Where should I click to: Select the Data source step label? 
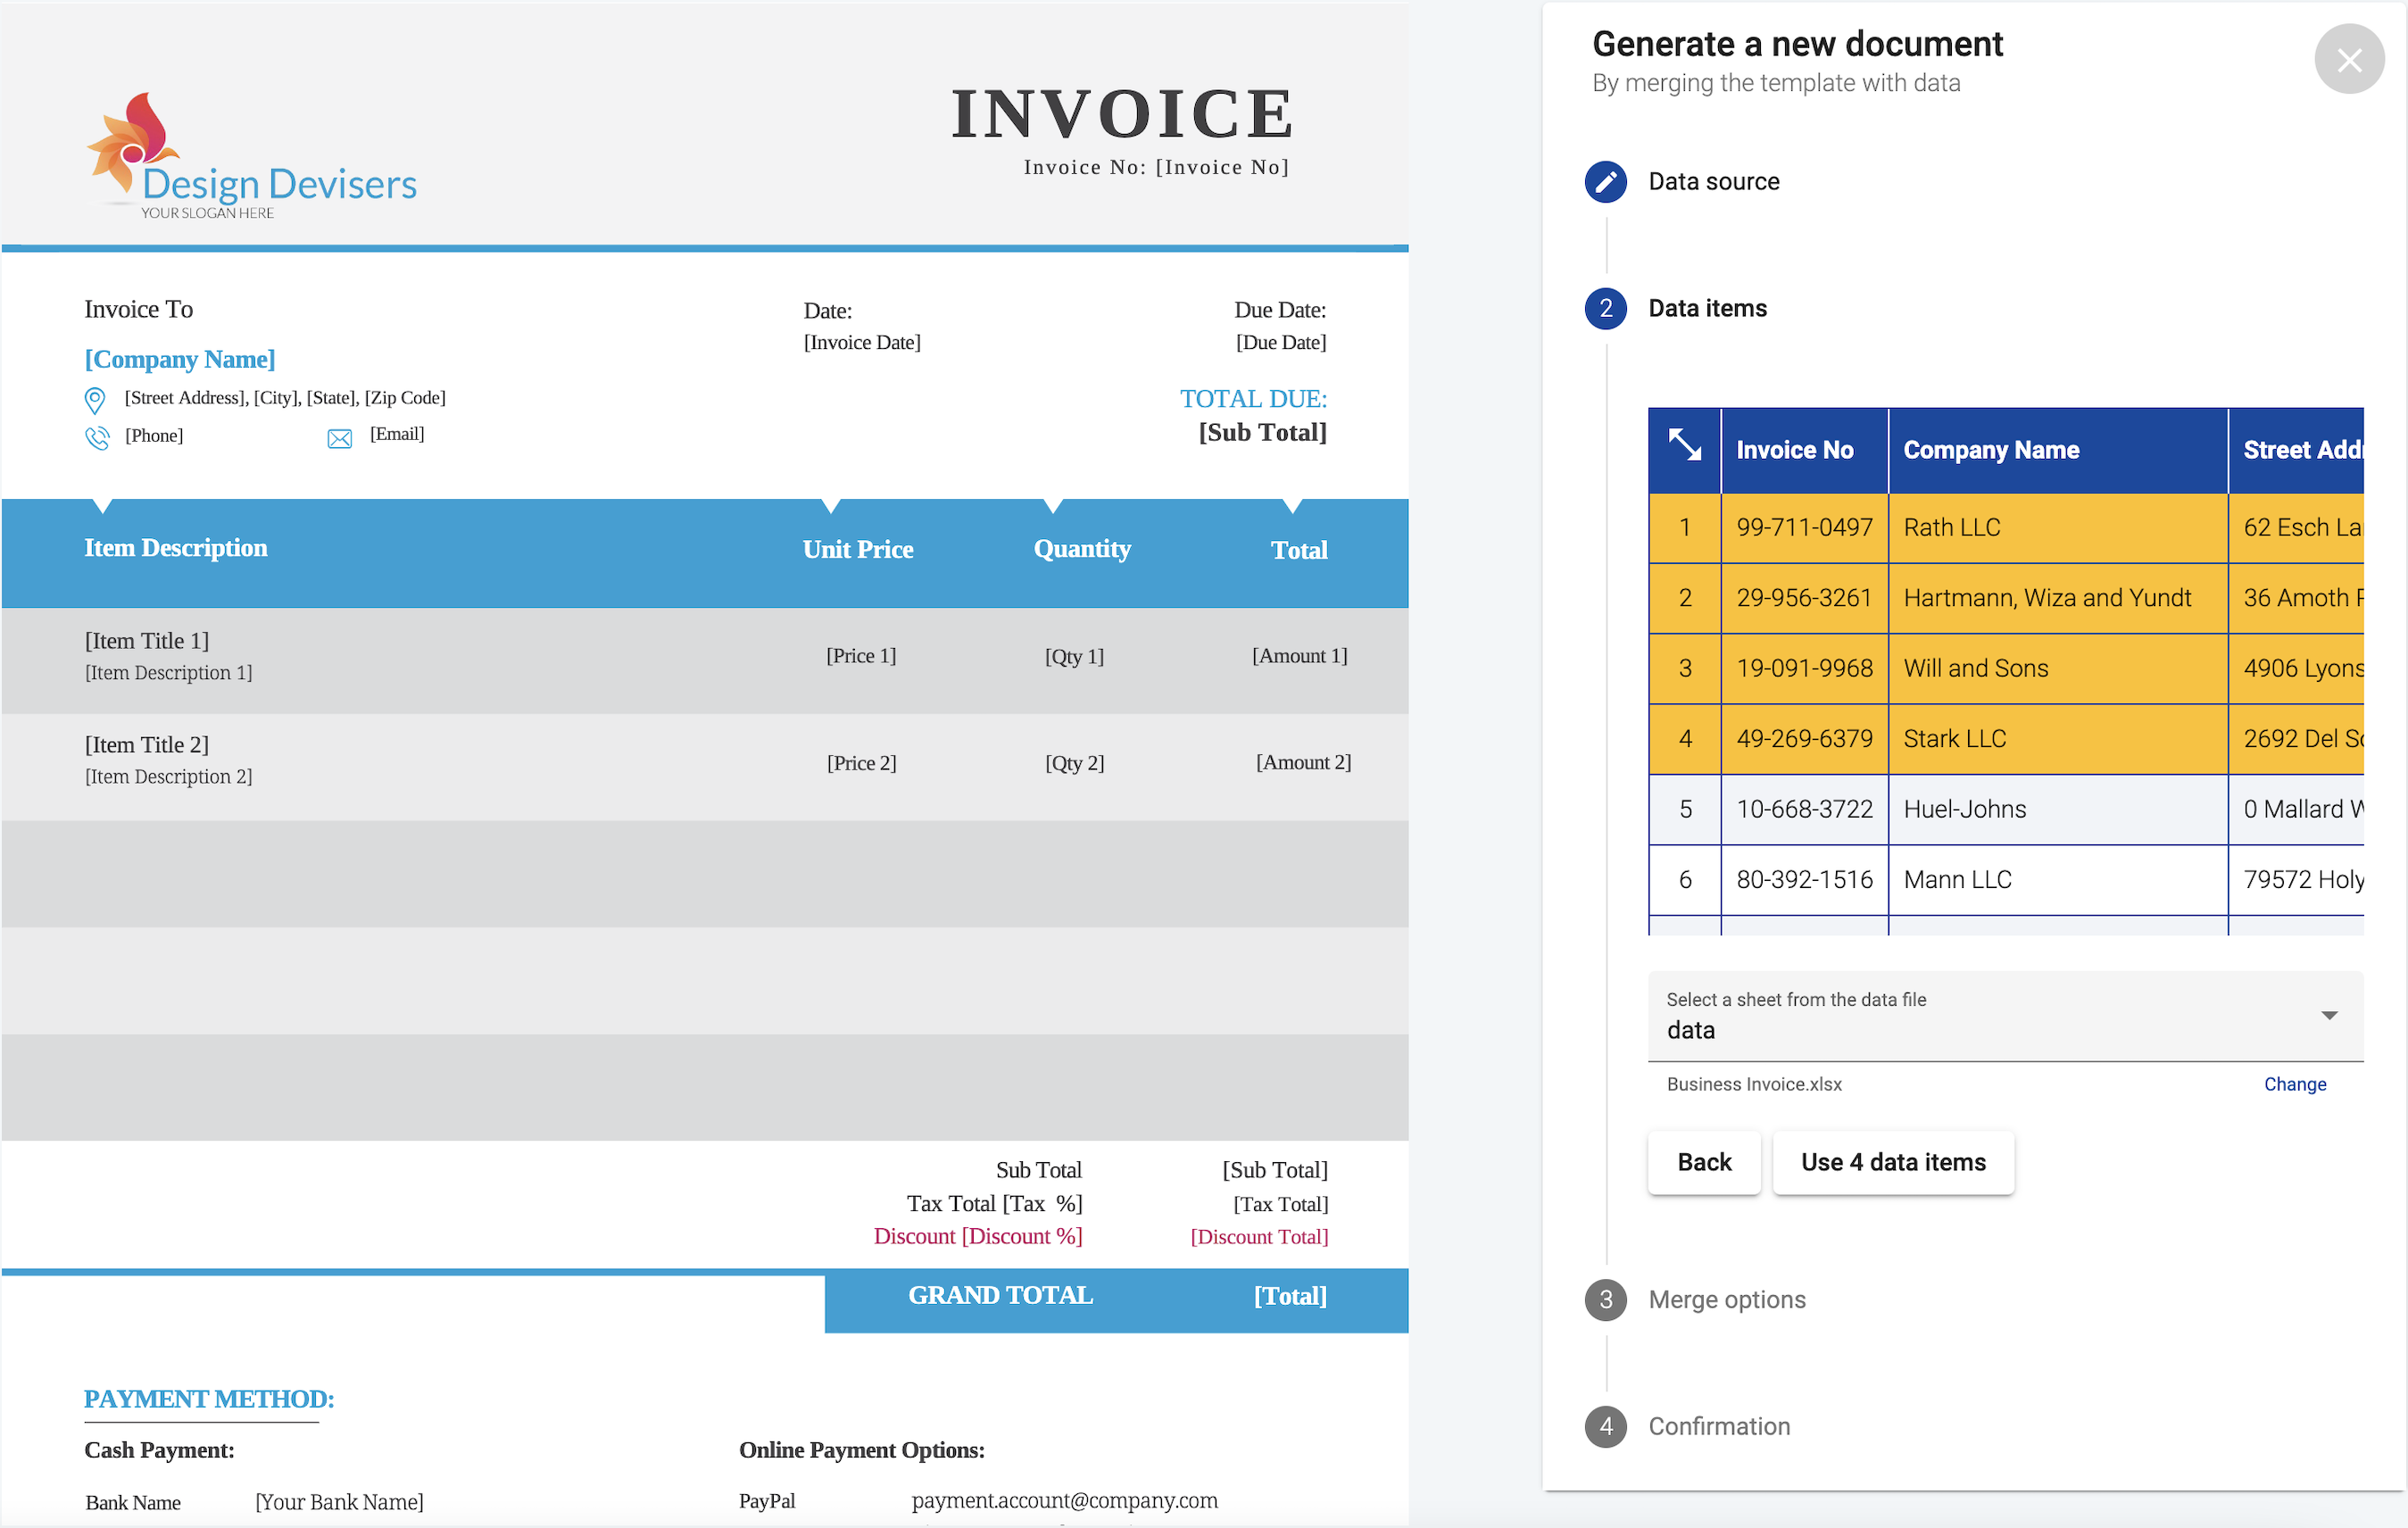pyautogui.click(x=1713, y=181)
